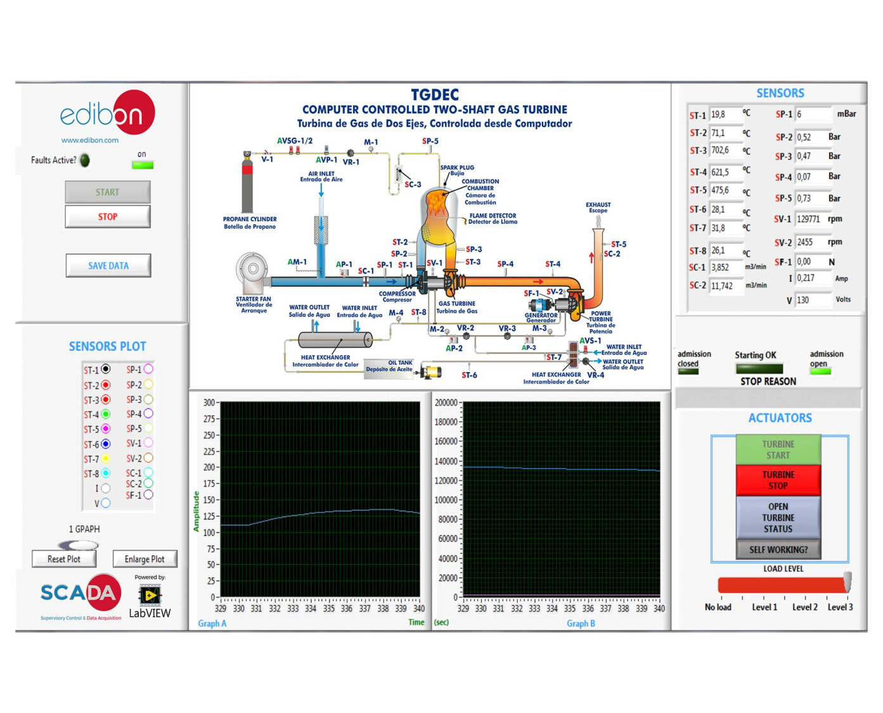Select the ST-1 sensor plot radio button
This screenshot has height=713, width=883.
106,369
